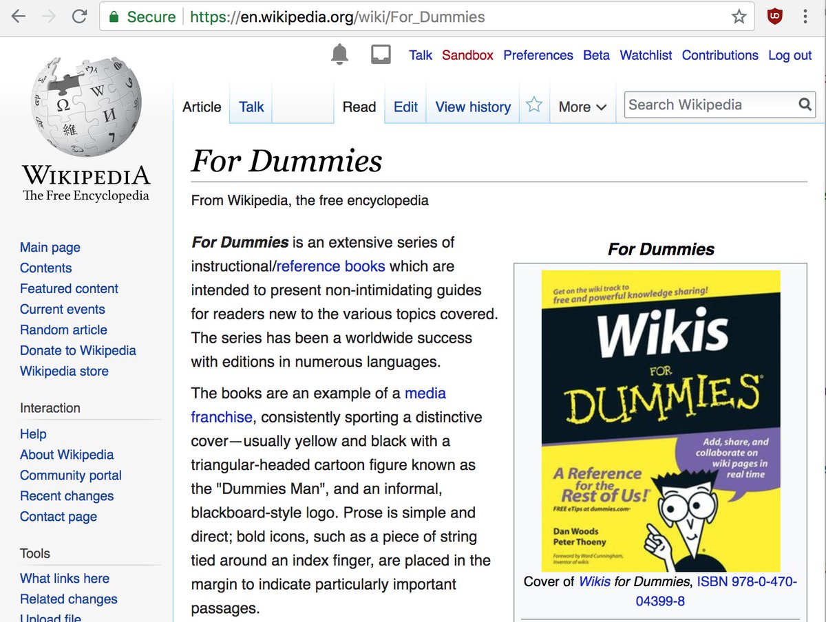Switch to the Article tab
Image resolution: width=826 pixels, height=622 pixels.
[202, 107]
